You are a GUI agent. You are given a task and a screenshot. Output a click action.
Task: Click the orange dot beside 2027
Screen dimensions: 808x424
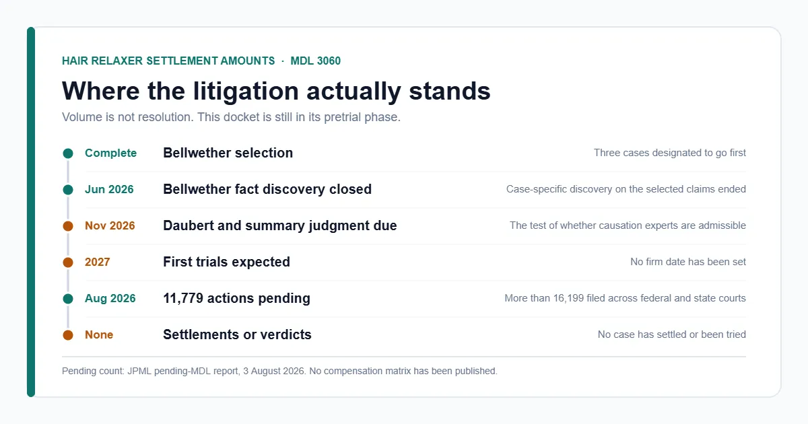pos(67,262)
